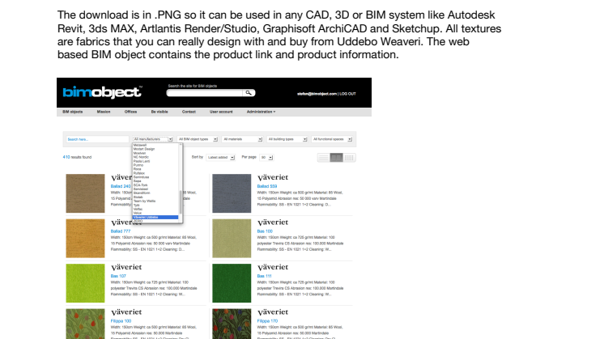Viewport: 604px width, 339px height.
Task: Click the Väveriet logo above Bas 100
Action: pyautogui.click(x=273, y=222)
